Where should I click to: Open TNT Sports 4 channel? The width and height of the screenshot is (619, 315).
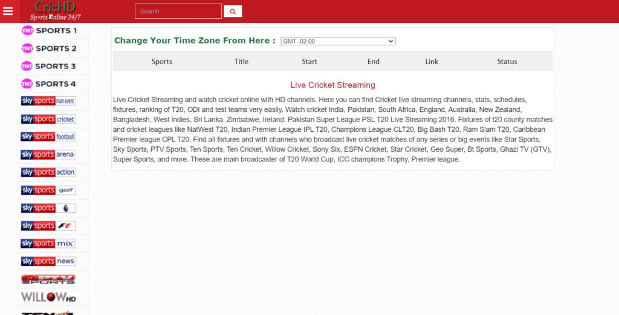[x=48, y=83]
